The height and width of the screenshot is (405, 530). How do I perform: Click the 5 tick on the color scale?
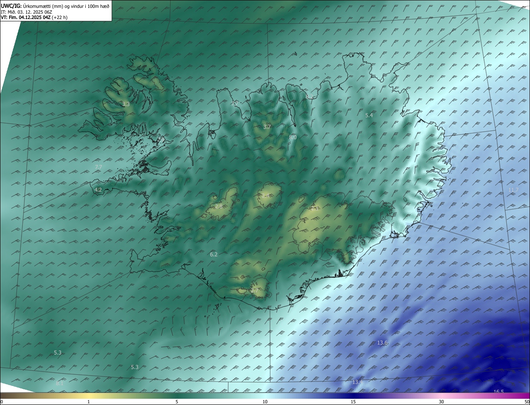pyautogui.click(x=177, y=402)
